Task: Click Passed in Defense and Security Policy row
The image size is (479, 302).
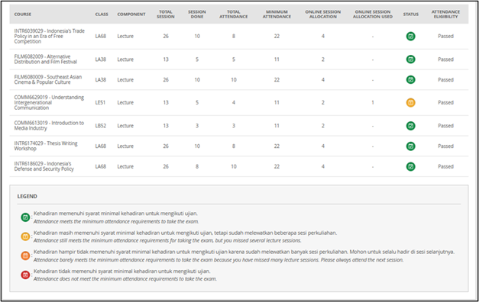Action: (445, 166)
